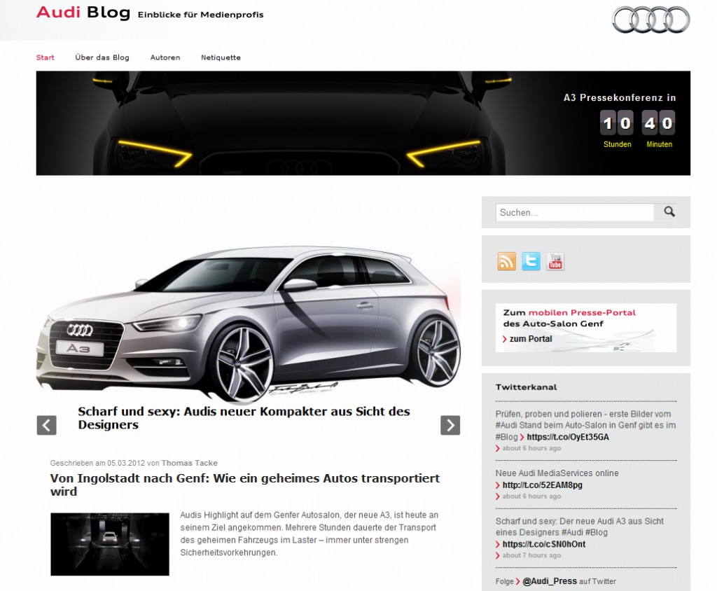Go to previous slide with left arrow
The width and height of the screenshot is (717, 591).
tap(46, 425)
